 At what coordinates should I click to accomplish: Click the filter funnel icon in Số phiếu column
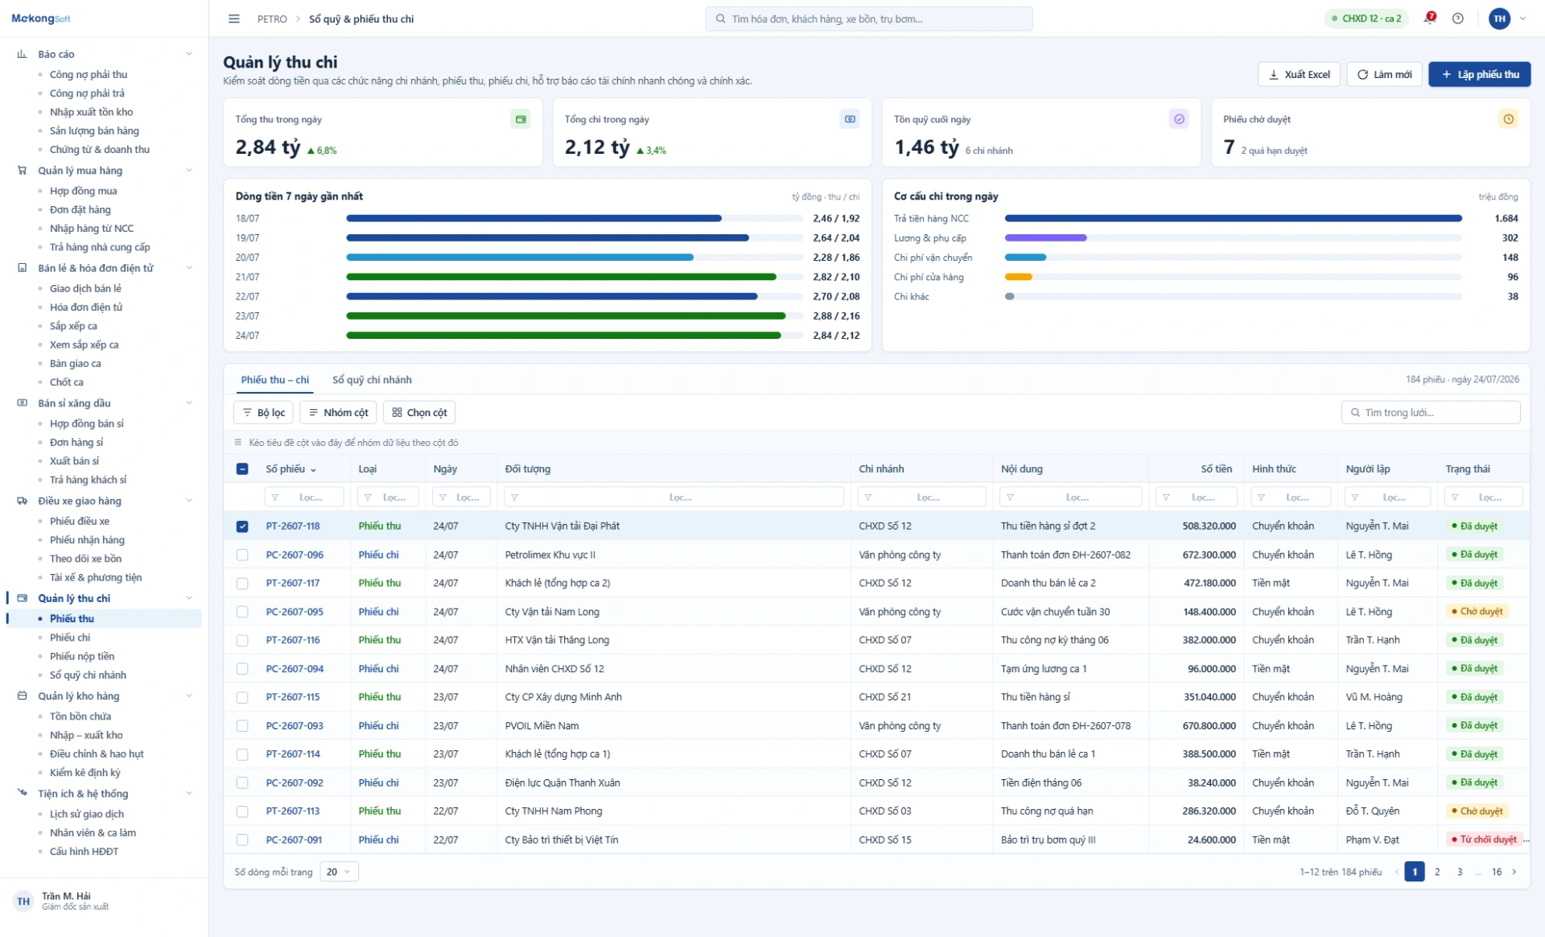(275, 497)
